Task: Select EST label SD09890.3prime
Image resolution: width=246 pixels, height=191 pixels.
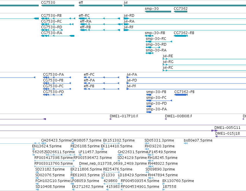Action: pyautogui.click(x=160, y=169)
